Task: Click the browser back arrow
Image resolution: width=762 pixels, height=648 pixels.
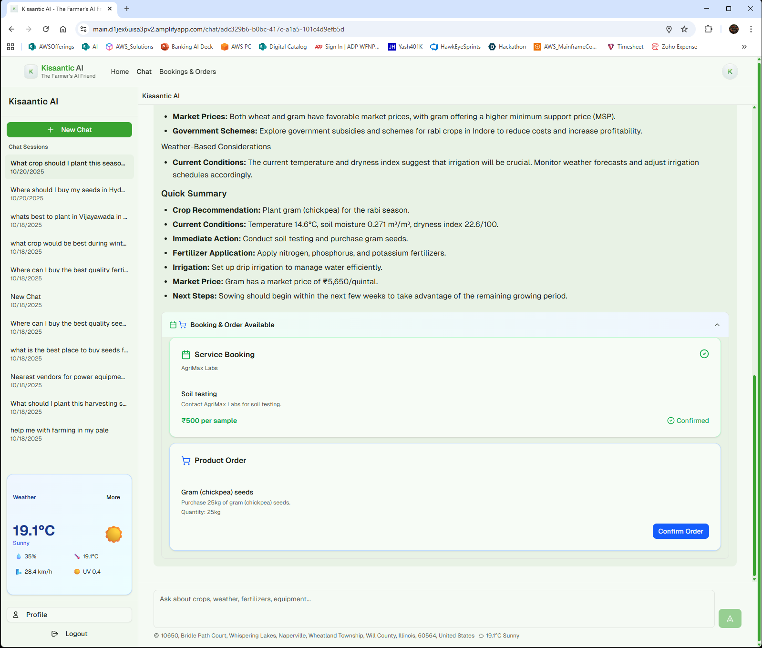Action: coord(12,29)
